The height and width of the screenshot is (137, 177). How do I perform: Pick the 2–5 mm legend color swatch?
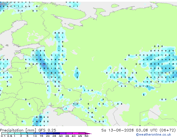pyautogui.click(x=24, y=133)
